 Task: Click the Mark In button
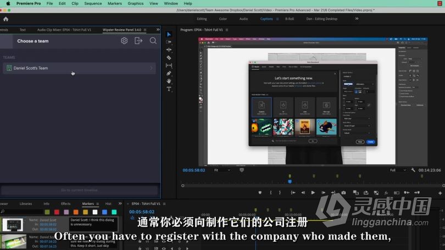[270, 193]
